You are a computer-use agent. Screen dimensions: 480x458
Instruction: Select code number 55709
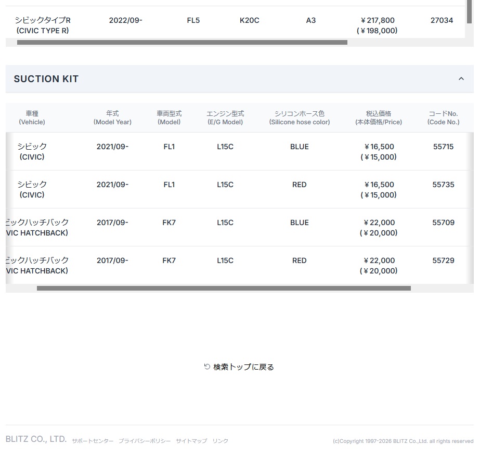coord(443,223)
